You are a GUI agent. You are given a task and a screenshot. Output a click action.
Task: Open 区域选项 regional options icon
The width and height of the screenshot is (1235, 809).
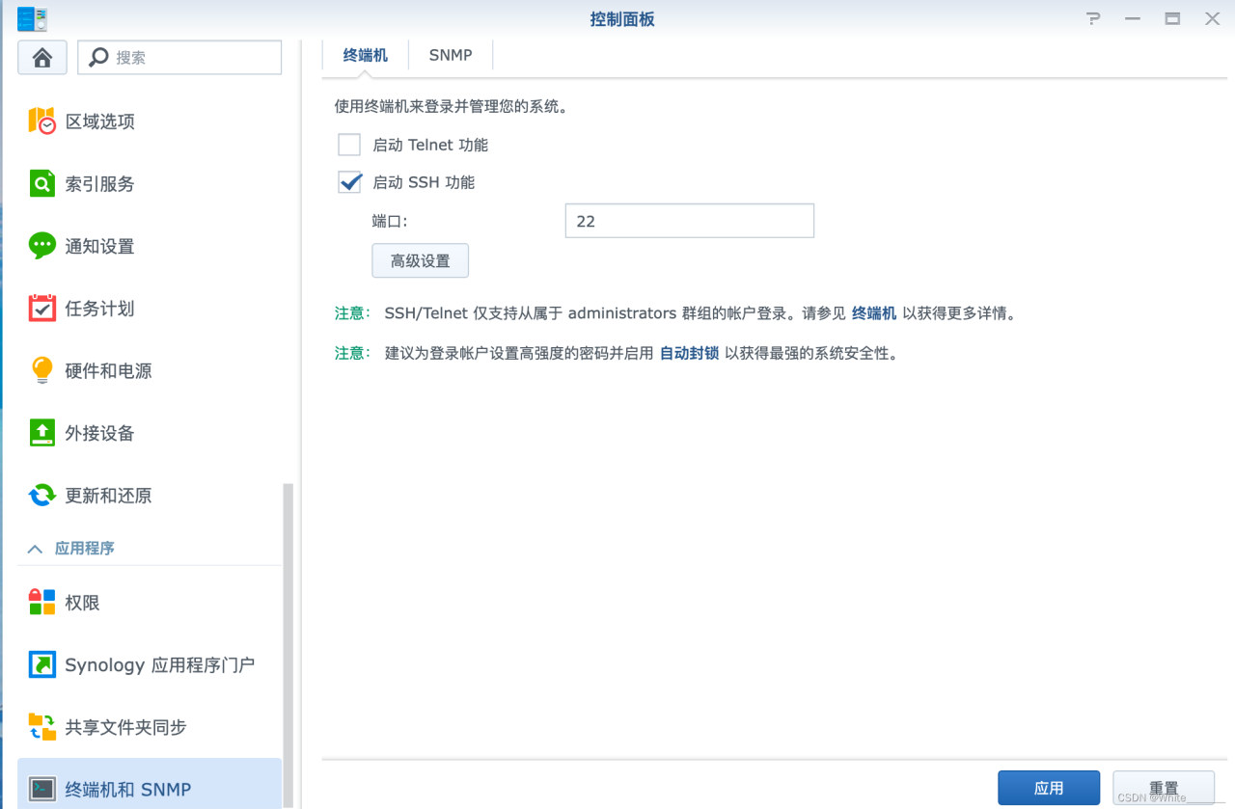pyautogui.click(x=41, y=121)
